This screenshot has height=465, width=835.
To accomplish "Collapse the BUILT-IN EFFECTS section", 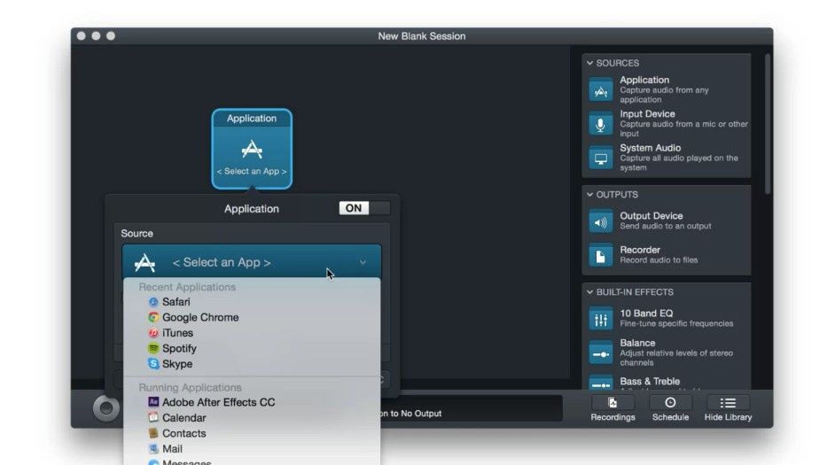I will pos(589,292).
